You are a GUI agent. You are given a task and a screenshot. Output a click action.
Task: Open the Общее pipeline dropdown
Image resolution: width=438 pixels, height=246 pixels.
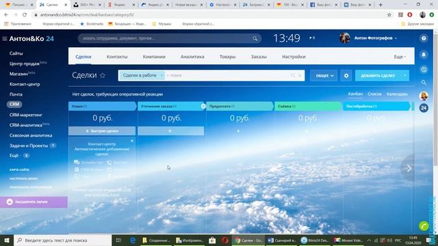pyautogui.click(x=324, y=76)
